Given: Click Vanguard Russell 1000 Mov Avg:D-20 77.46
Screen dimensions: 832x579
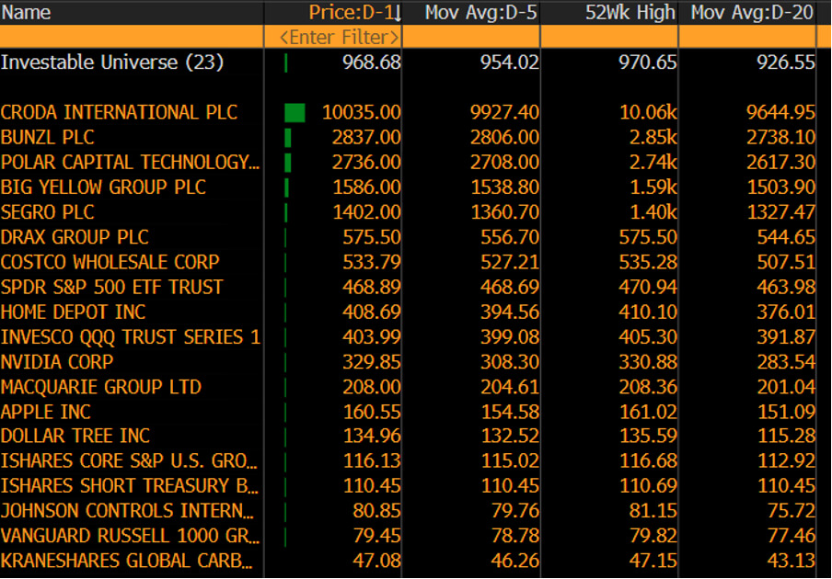Looking at the screenshot, I should tap(792, 536).
